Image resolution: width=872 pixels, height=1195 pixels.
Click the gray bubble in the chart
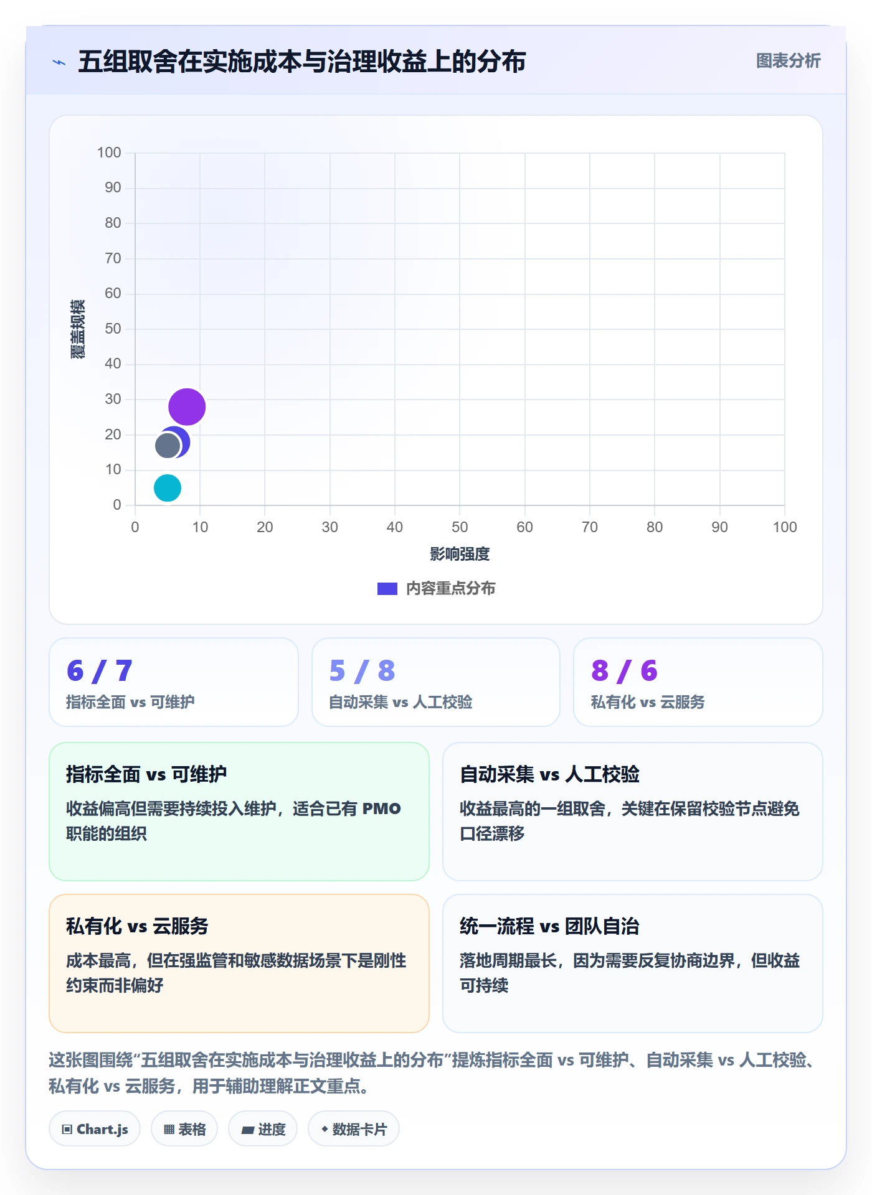pyautogui.click(x=167, y=446)
